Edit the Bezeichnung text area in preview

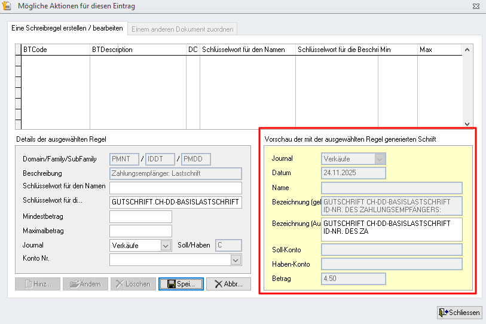392,228
